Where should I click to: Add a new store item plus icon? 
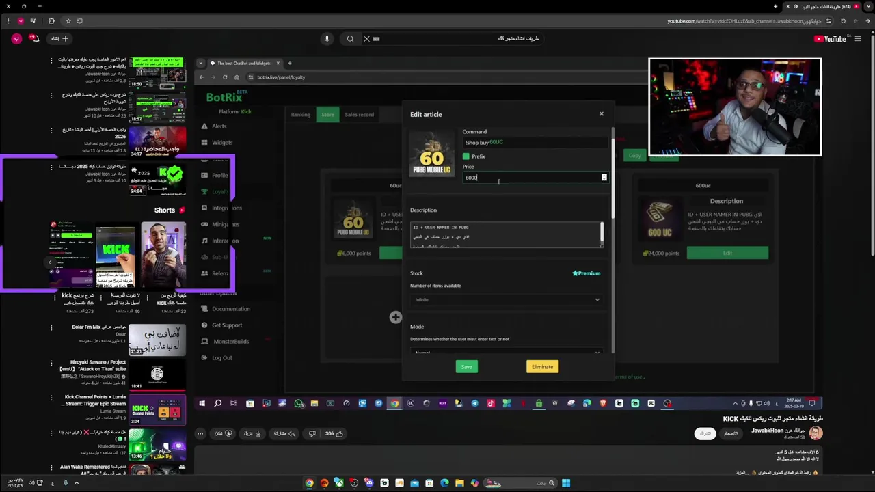[395, 317]
